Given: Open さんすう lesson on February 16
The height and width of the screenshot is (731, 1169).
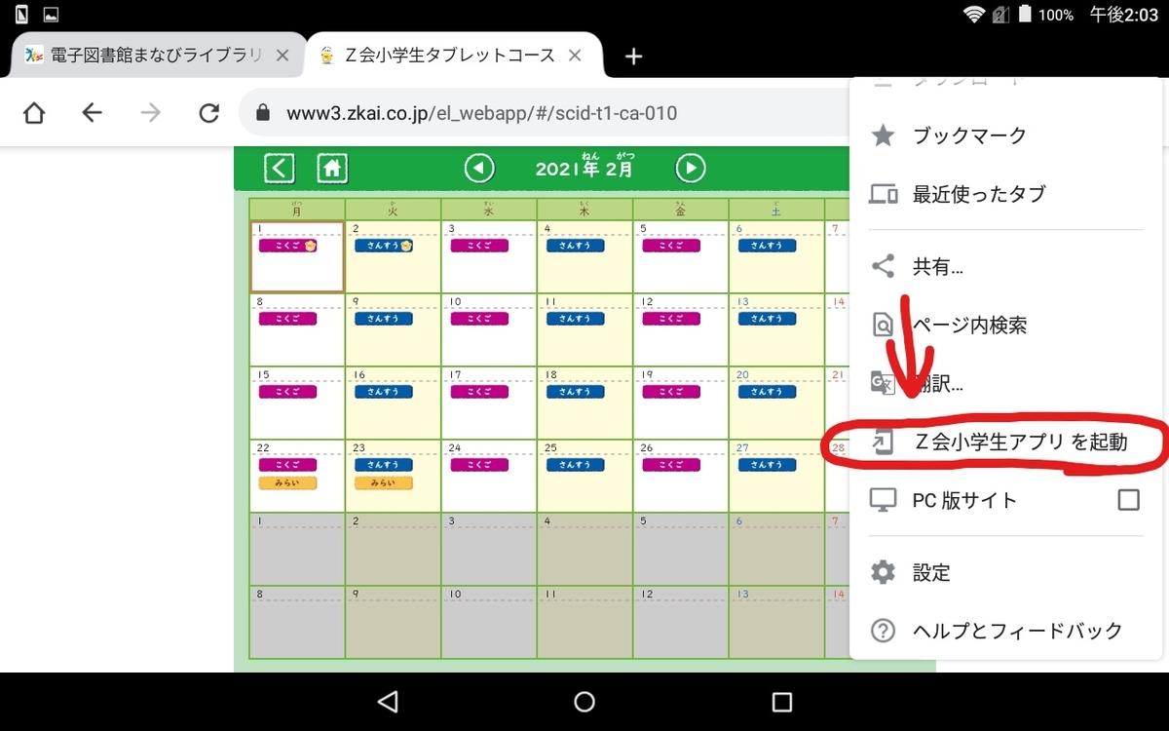Looking at the screenshot, I should coord(384,392).
